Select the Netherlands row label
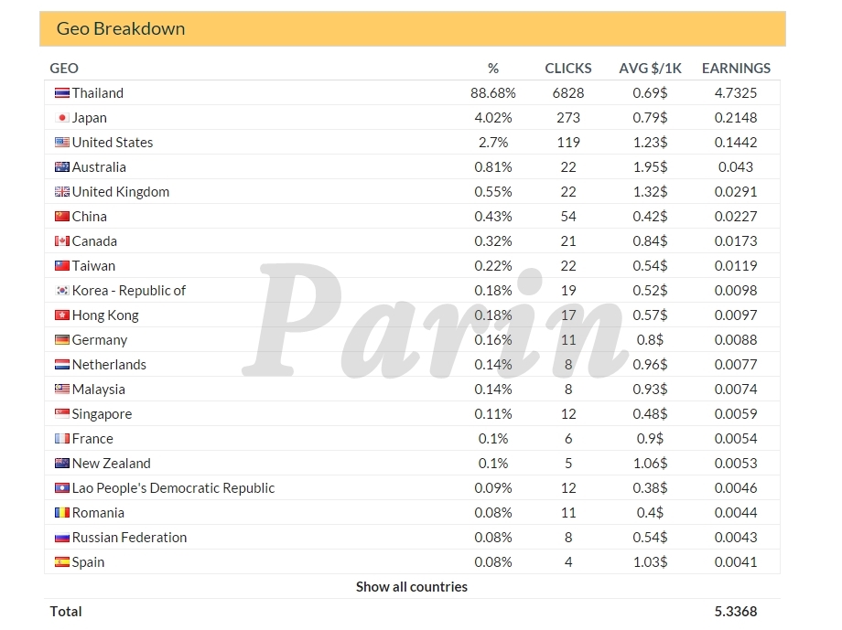This screenshot has height=630, width=842. click(109, 365)
